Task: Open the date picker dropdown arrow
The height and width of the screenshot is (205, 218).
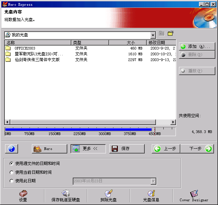Action: (x=153, y=181)
